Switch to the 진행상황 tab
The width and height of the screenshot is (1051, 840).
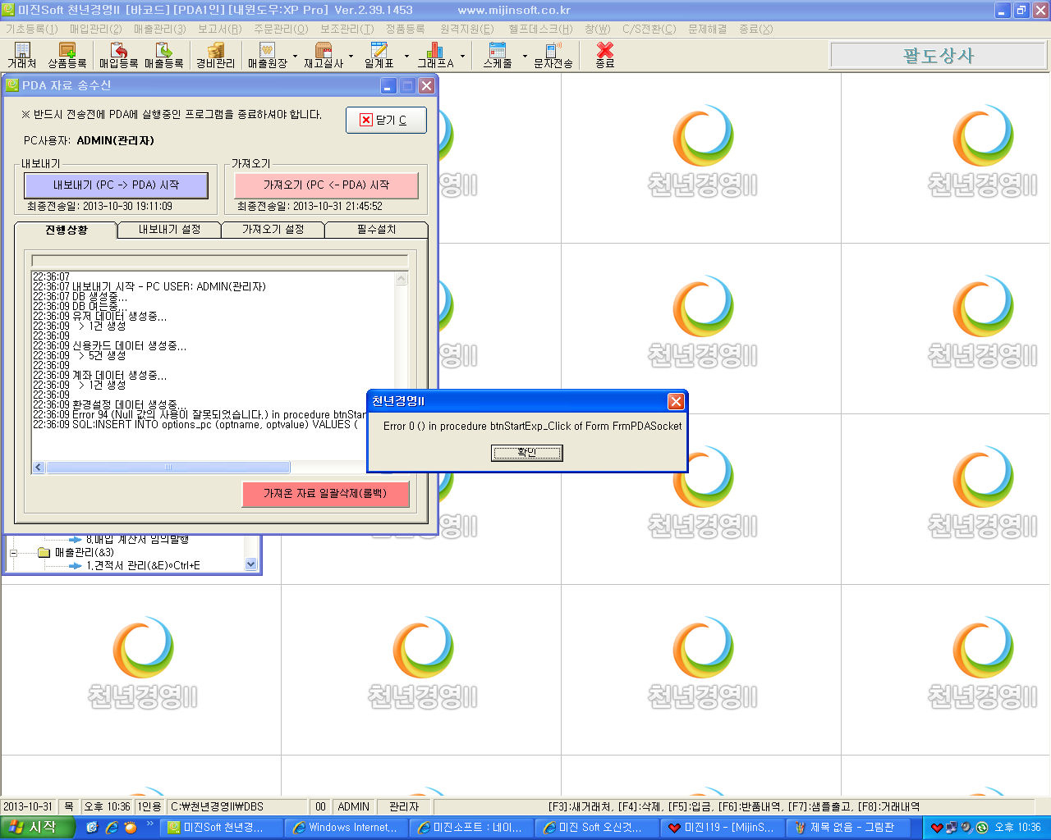tap(67, 230)
